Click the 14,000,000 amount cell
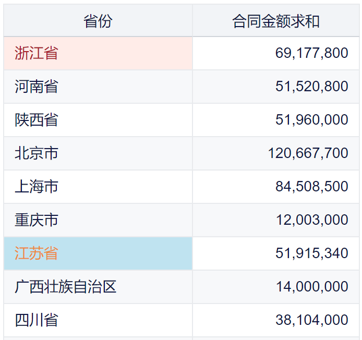Image resolution: width=362 pixels, height=340 pixels. pyautogui.click(x=311, y=287)
